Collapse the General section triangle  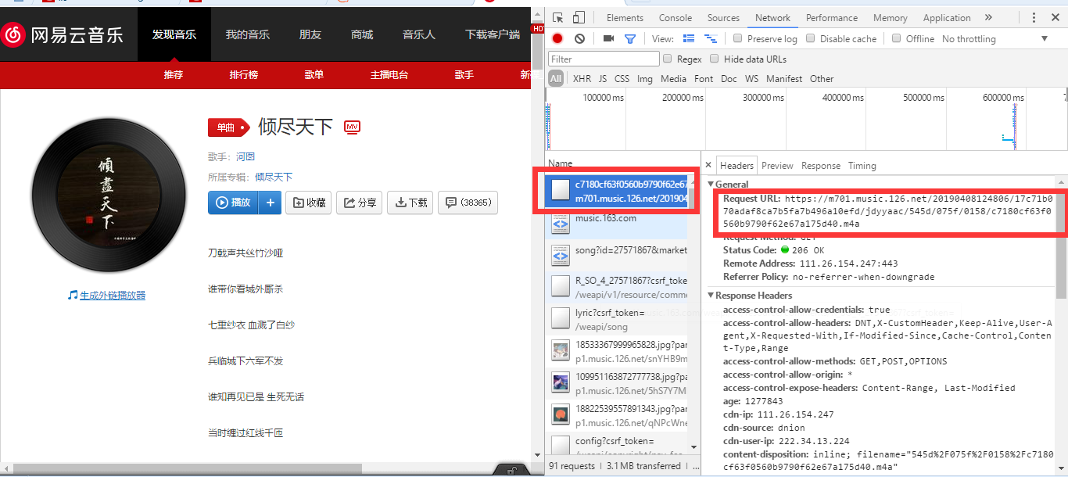click(x=710, y=185)
